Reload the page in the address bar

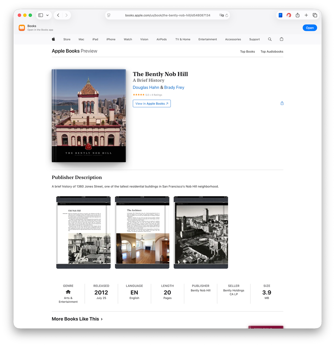(227, 15)
